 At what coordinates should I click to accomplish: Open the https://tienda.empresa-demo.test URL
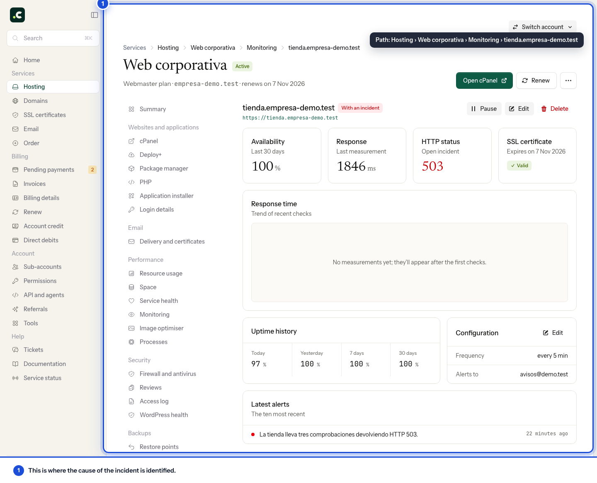(x=290, y=118)
